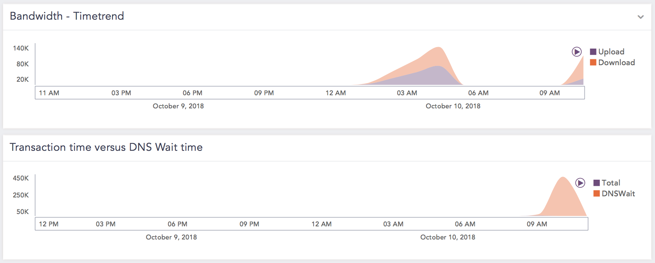This screenshot has height=263, width=655.
Task: Select the Upload legend label
Action: [x=611, y=52]
